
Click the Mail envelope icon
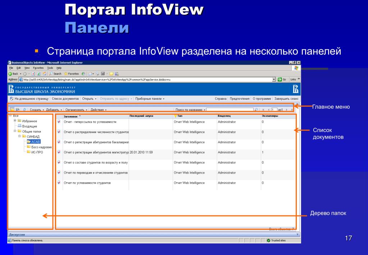pyautogui.click(x=90, y=74)
